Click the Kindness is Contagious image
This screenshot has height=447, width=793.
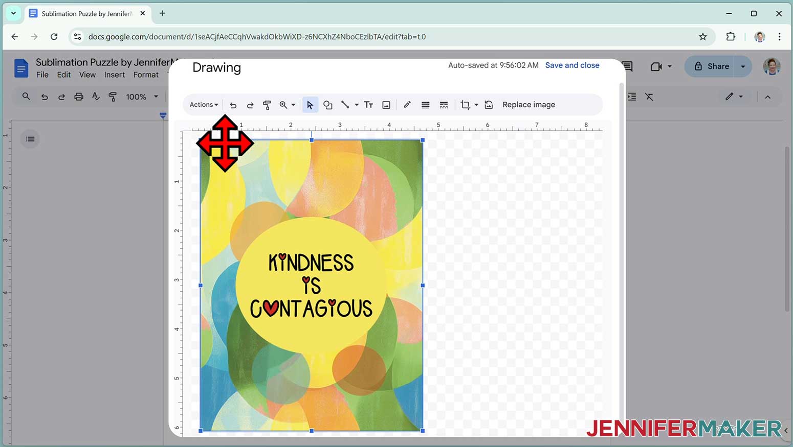point(312,286)
